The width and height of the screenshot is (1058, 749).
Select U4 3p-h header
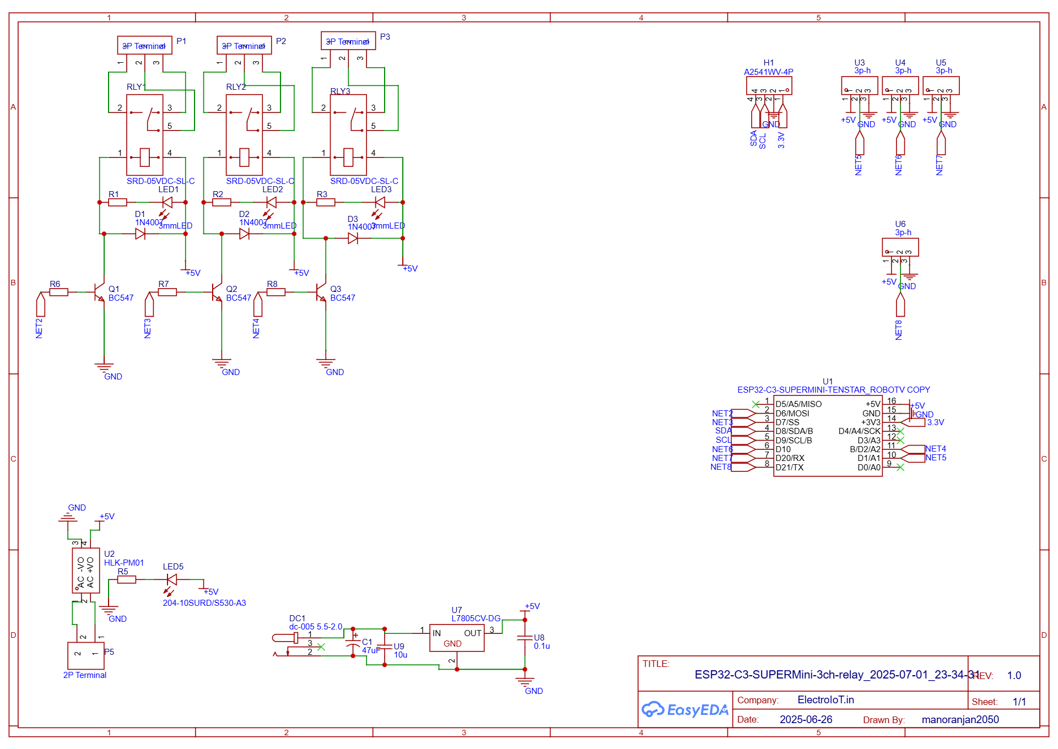[x=900, y=86]
